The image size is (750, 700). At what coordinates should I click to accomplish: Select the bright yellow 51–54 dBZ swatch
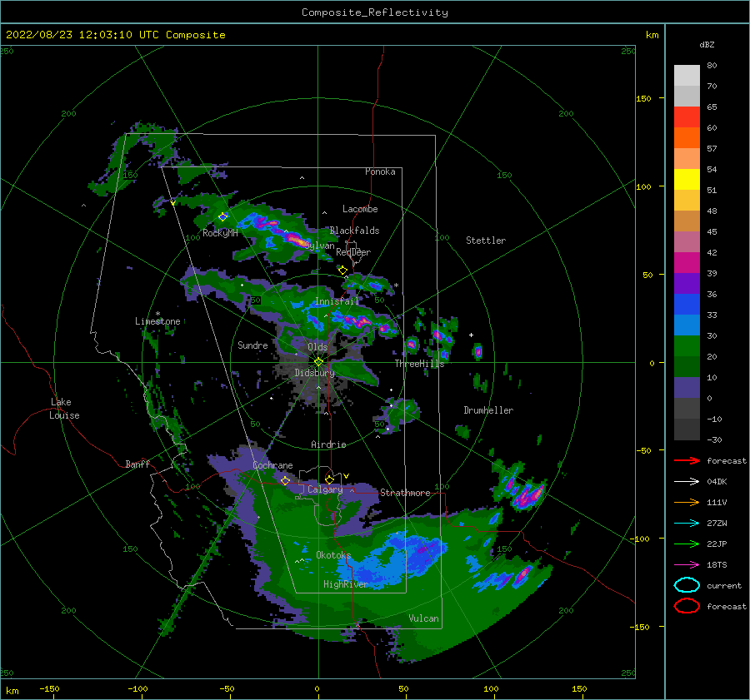click(687, 180)
